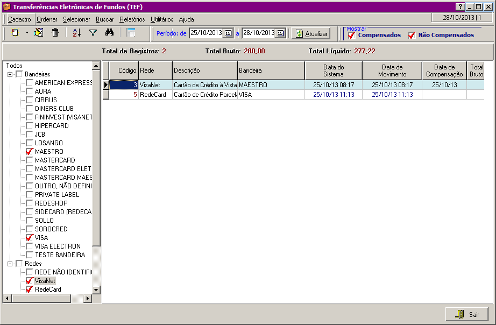Collapse the Bandeiras tree node
Viewport: 496px width, 325px height.
click(10, 74)
